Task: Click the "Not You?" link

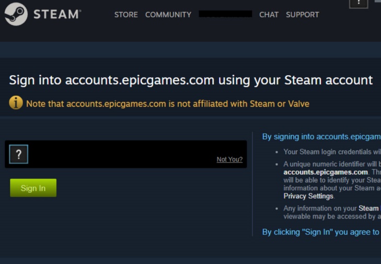Action: click(229, 159)
